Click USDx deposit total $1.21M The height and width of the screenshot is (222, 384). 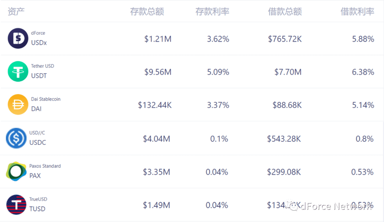pos(158,39)
